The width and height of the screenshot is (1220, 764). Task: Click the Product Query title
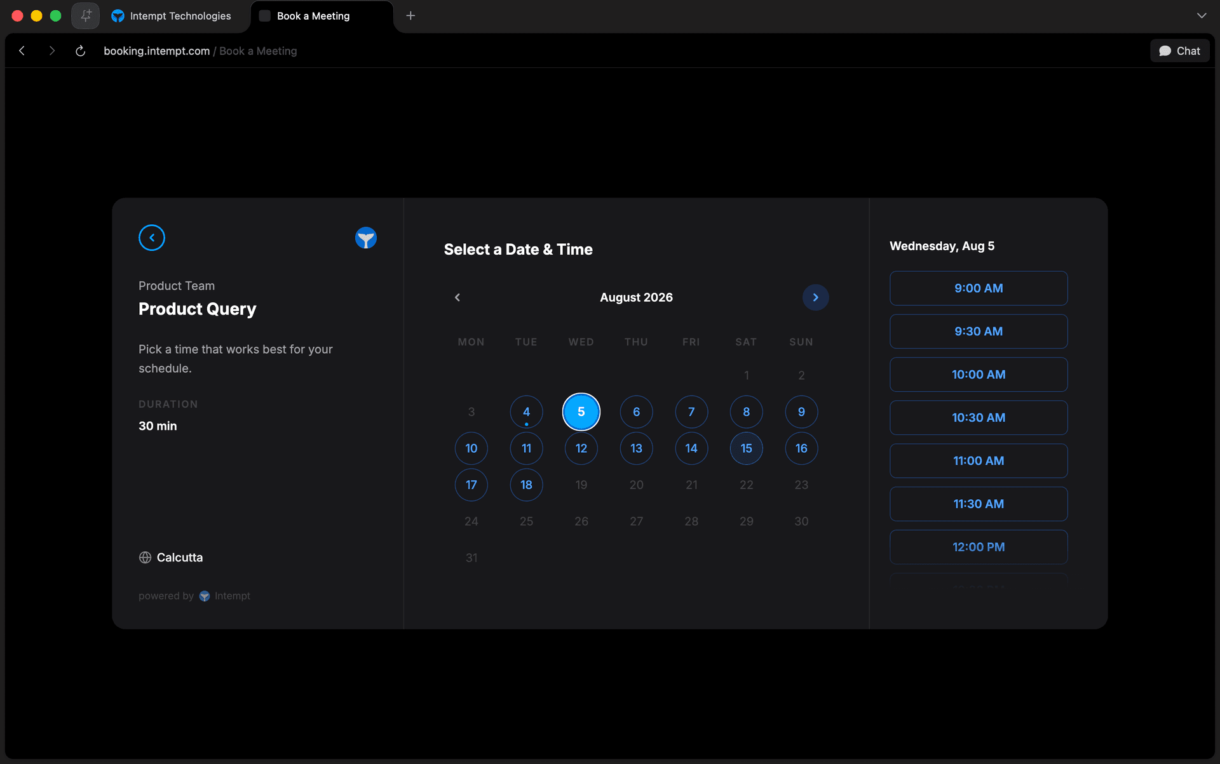[198, 309]
